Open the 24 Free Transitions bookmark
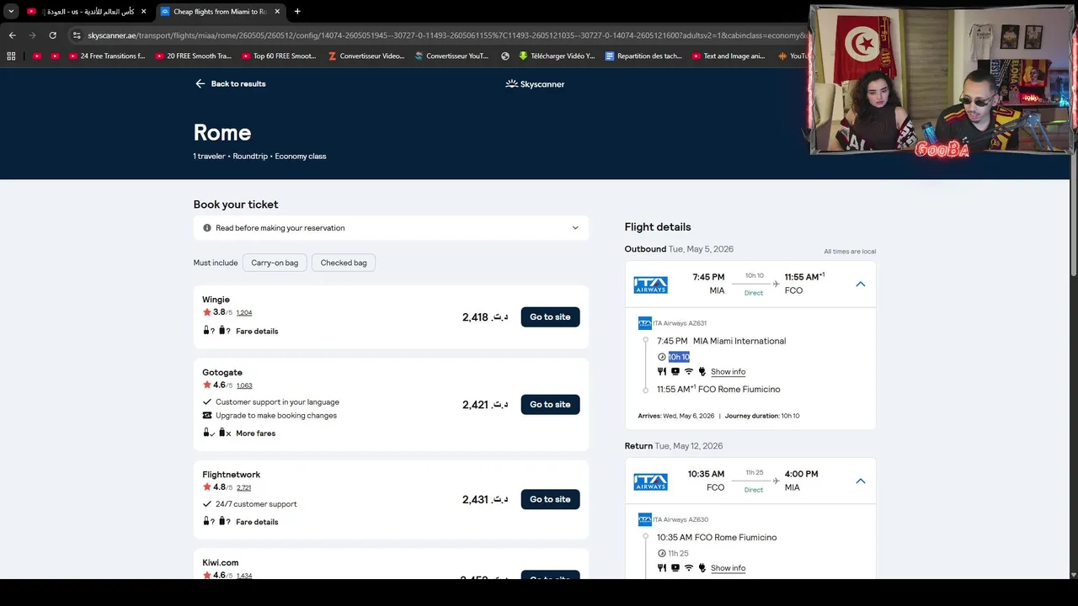Image resolution: width=1078 pixels, height=606 pixels. click(107, 56)
